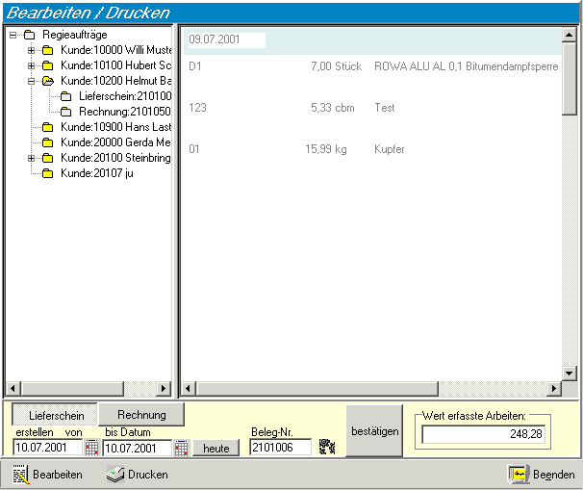Select the Rechnung:2101050 folder icon
Viewport: 583px width, 490px height.
[65, 112]
